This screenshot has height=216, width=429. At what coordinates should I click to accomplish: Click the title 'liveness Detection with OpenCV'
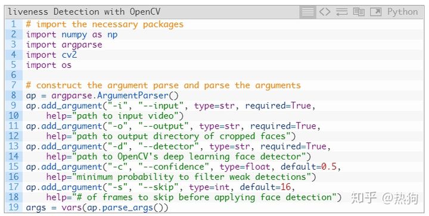(84, 12)
